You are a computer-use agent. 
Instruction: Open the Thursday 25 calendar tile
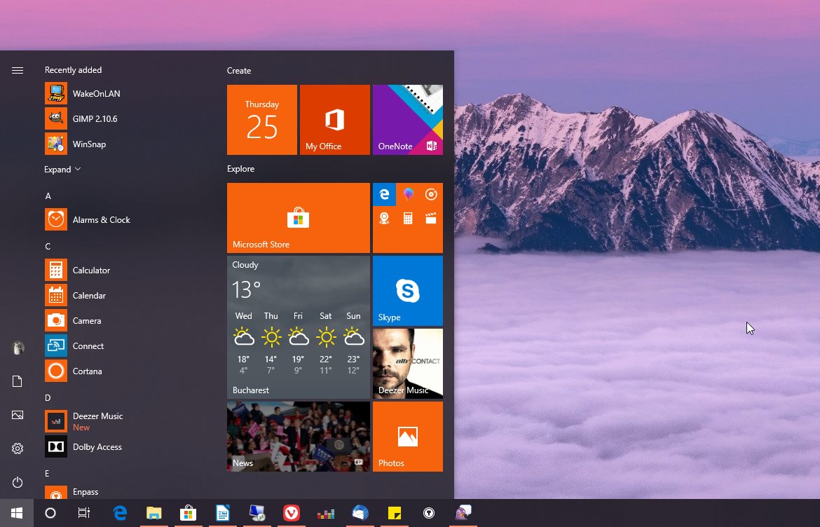point(262,120)
